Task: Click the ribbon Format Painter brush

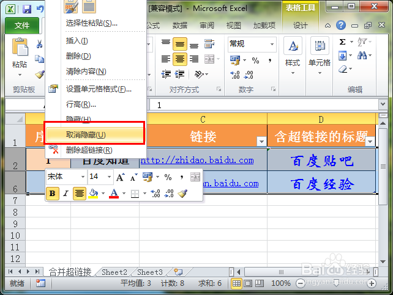Action: click(x=40, y=75)
